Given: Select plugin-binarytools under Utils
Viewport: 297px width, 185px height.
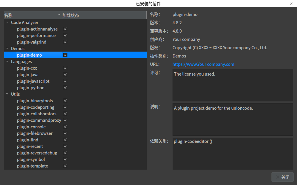Looking at the screenshot, I should click(35, 101).
